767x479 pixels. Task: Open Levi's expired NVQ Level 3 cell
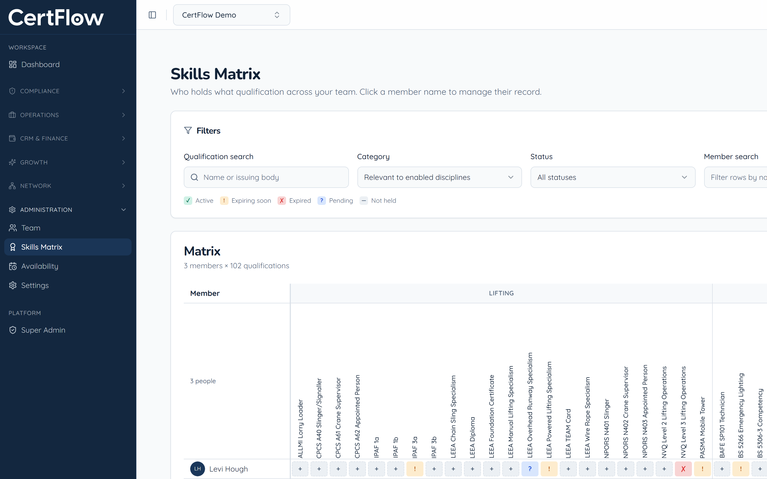click(683, 469)
